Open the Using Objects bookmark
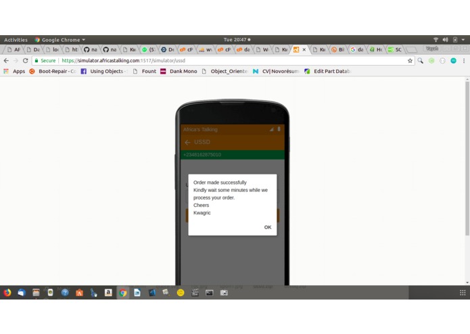The image size is (470, 334). (x=104, y=71)
